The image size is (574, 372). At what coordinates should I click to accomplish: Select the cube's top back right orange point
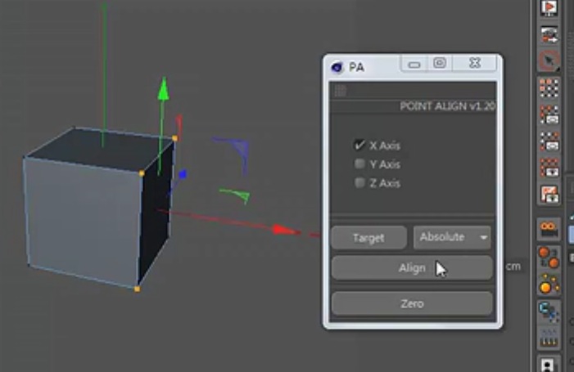coord(175,138)
